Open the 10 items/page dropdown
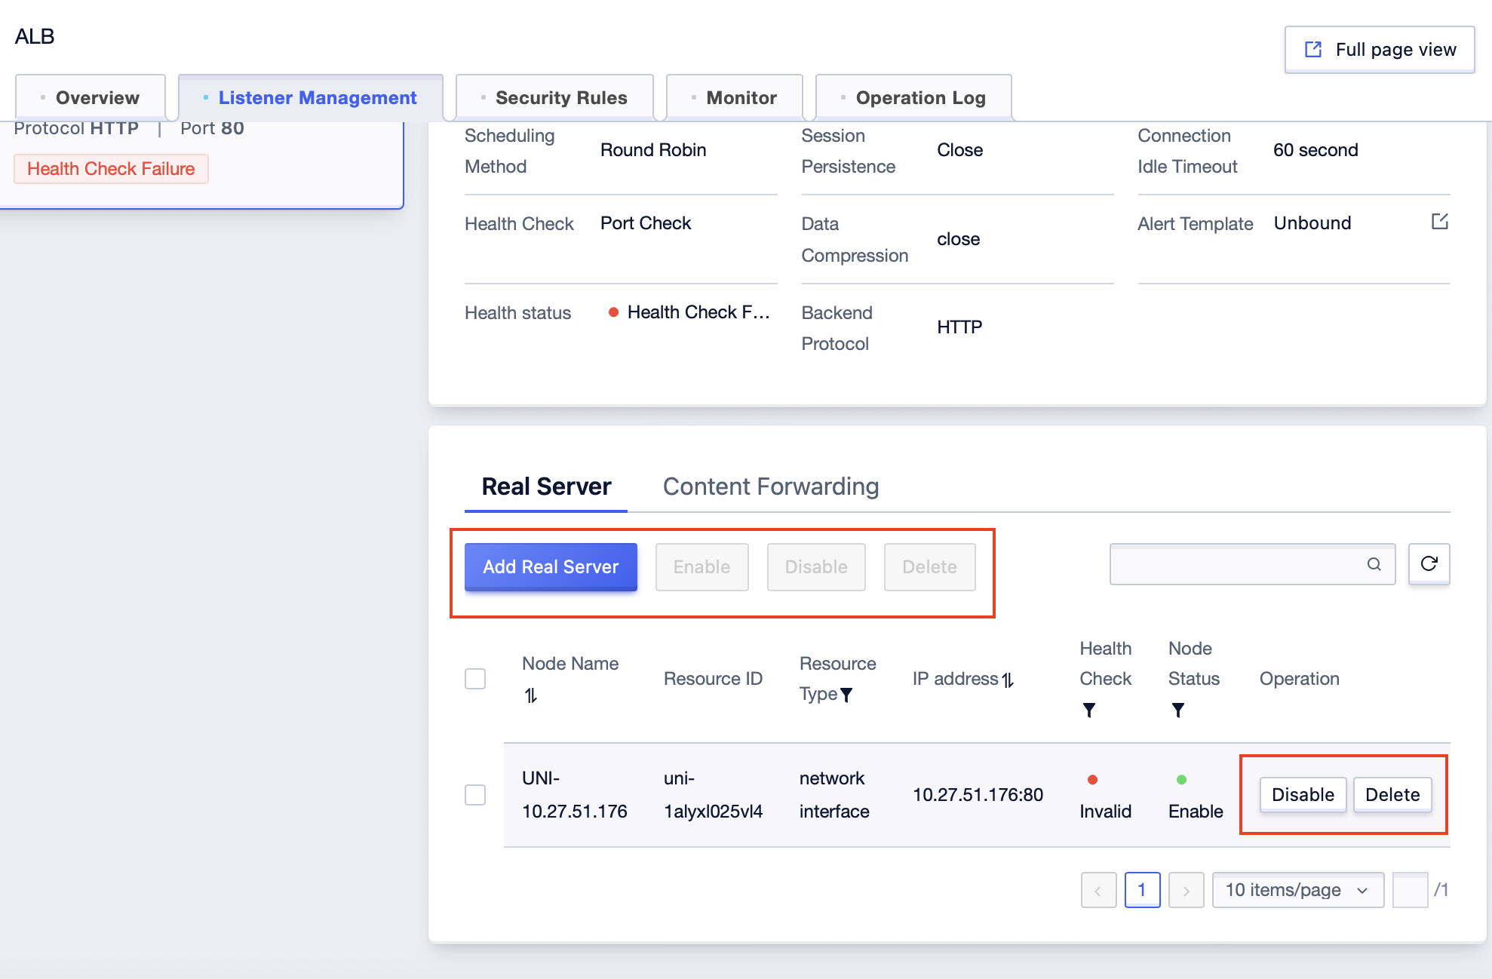The image size is (1492, 979). (1297, 890)
